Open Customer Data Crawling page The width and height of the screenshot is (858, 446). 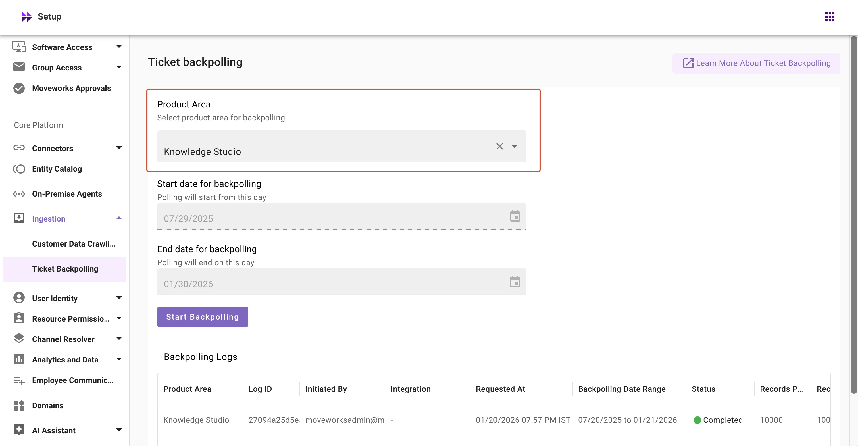point(74,244)
